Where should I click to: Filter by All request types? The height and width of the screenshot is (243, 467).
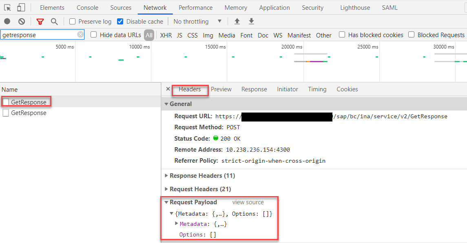[149, 35]
